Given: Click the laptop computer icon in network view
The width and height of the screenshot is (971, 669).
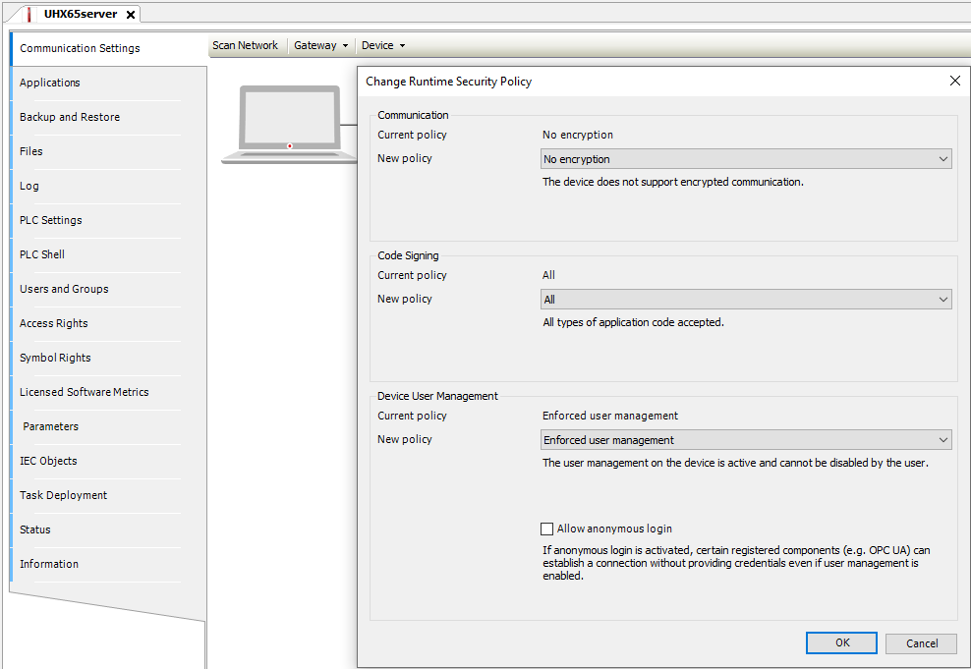Looking at the screenshot, I should point(289,124).
